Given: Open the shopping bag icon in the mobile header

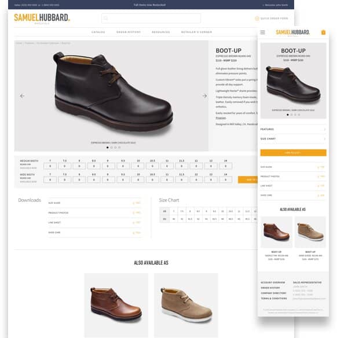Looking at the screenshot, I should tap(323, 32).
